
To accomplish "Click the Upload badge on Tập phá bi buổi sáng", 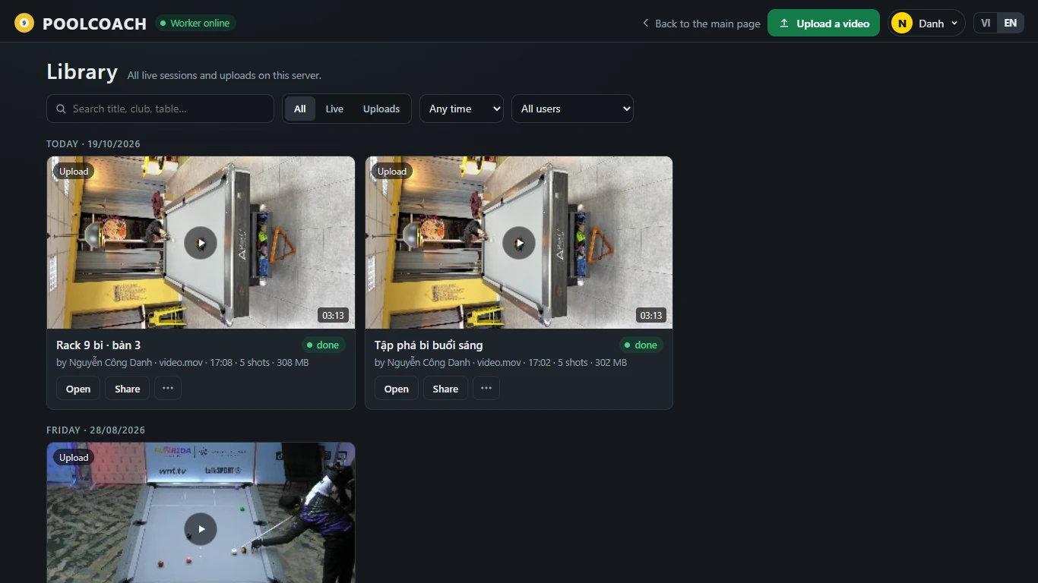I will pyautogui.click(x=392, y=172).
